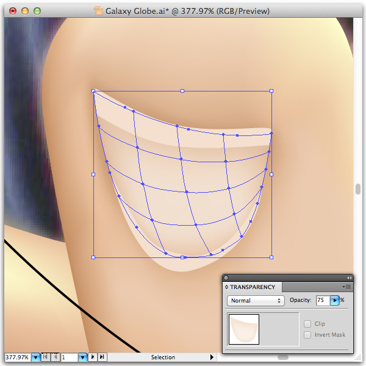The width and height of the screenshot is (366, 366).
Task: Click the bottom-right bounding box handle
Action: click(x=271, y=257)
